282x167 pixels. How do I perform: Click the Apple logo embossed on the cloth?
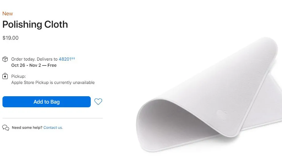point(222,115)
